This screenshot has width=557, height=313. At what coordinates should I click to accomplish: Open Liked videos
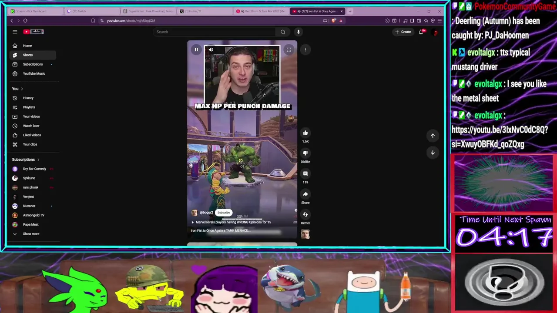[x=33, y=135]
